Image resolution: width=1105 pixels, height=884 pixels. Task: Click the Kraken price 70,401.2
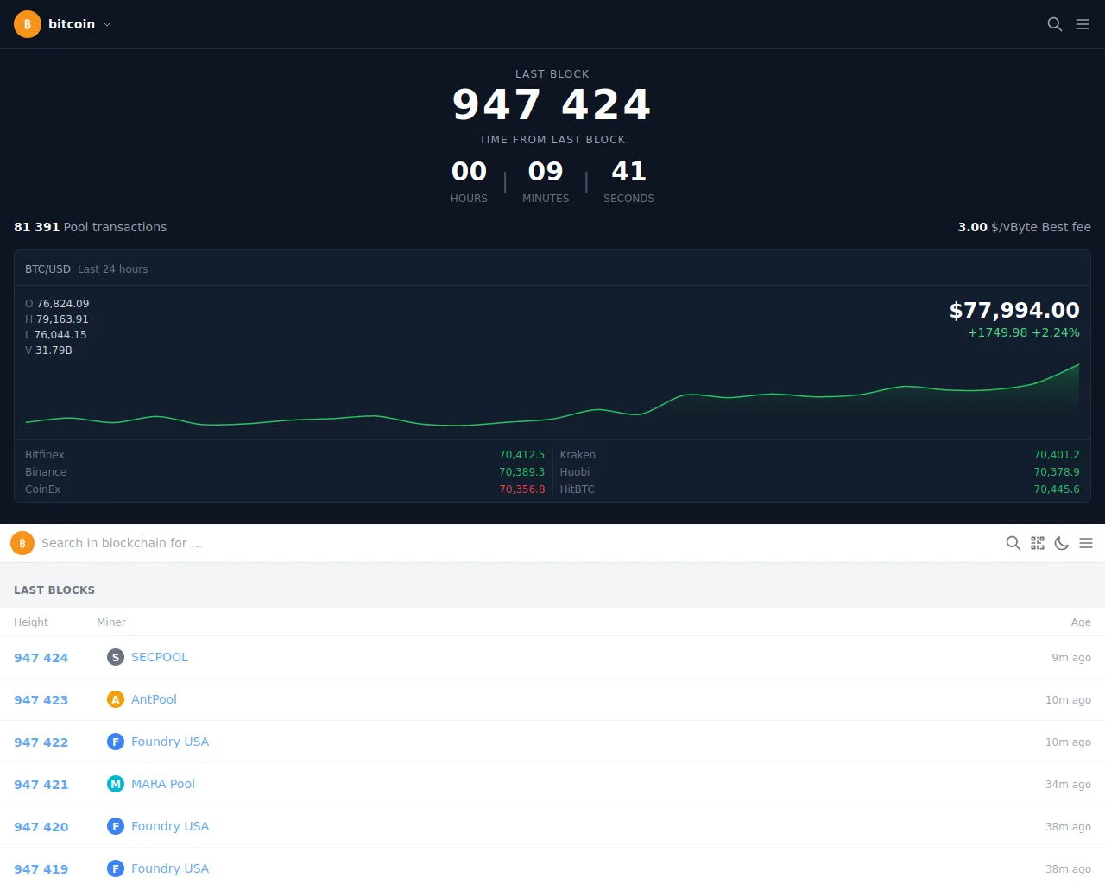pos(1057,455)
